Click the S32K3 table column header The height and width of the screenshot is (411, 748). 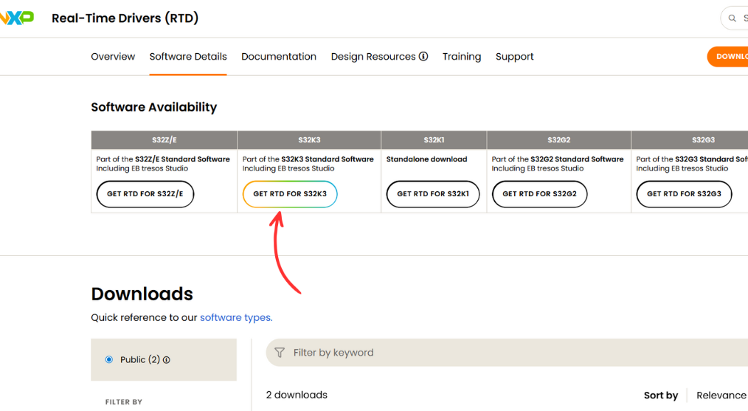(309, 140)
